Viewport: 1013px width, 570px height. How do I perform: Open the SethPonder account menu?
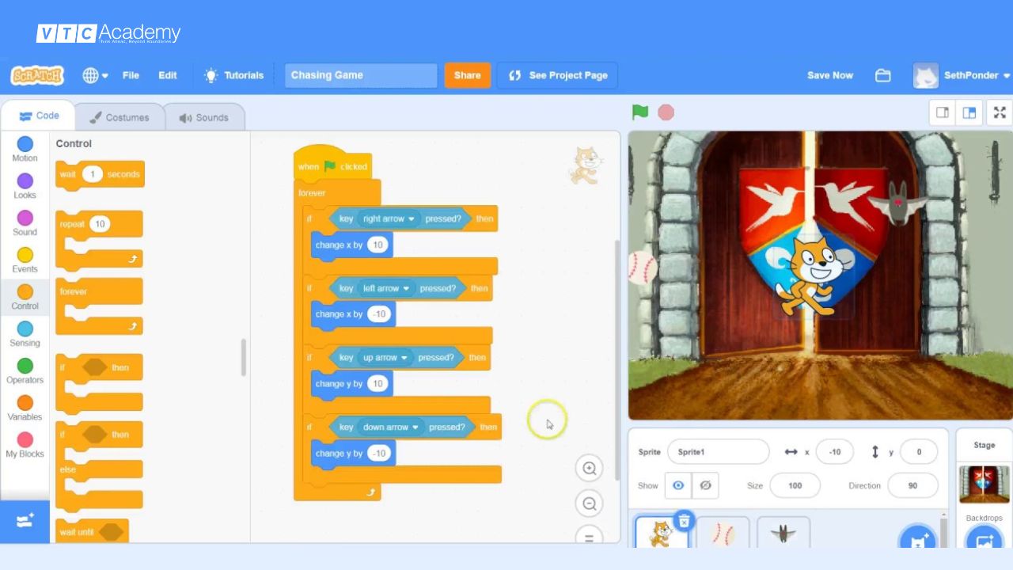[x=960, y=75]
